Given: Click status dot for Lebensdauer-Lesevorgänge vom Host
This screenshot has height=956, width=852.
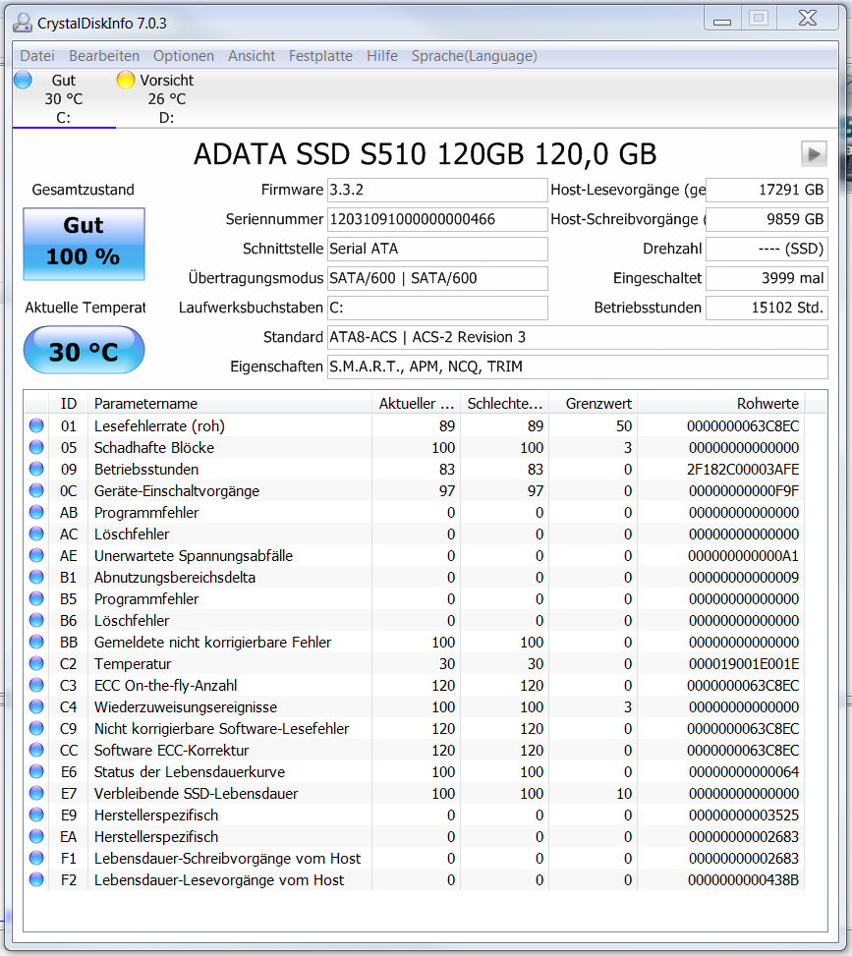Looking at the screenshot, I should click(x=36, y=879).
